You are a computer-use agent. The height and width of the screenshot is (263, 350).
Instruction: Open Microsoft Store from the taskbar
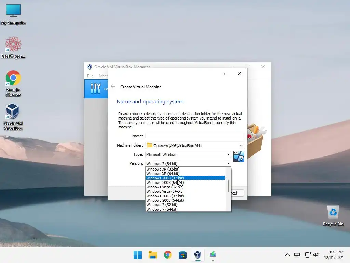[183, 255]
